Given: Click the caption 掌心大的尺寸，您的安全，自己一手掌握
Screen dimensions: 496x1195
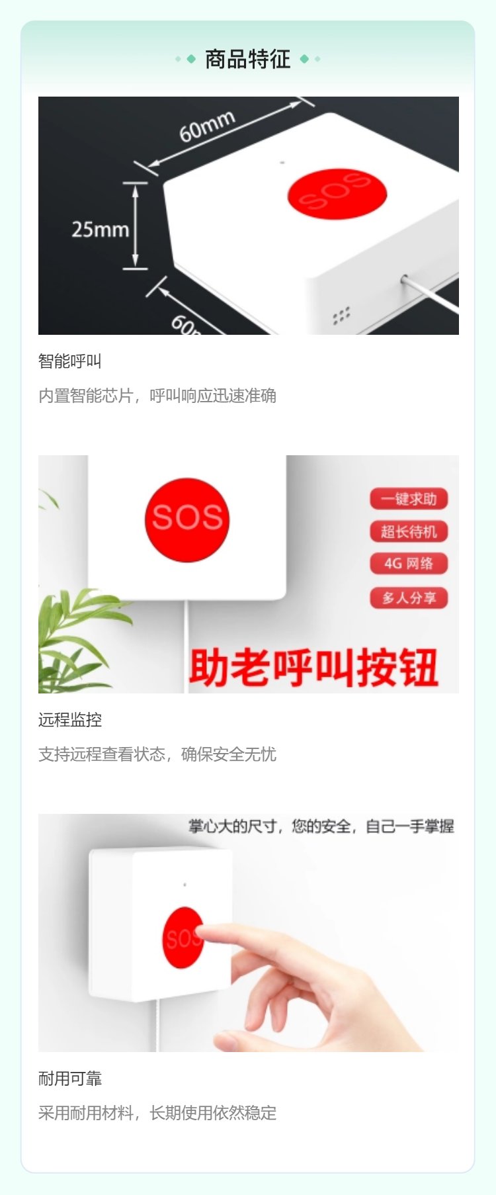Looking at the screenshot, I should click(321, 826).
